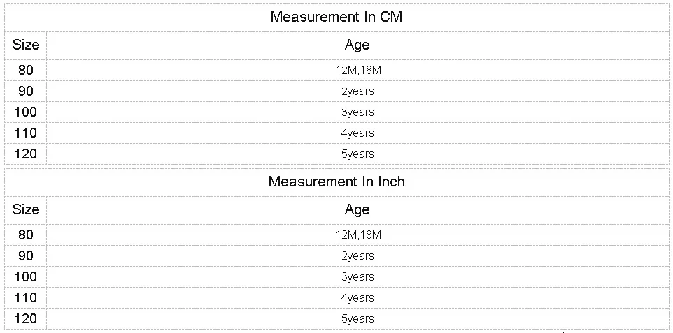The width and height of the screenshot is (673, 333).
Task: Click size 110 cell in Inch table
Action: coord(26,297)
